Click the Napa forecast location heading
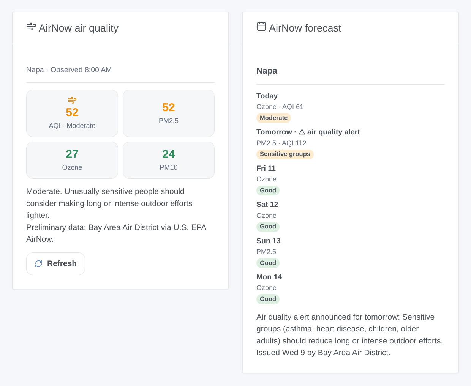The image size is (471, 386). [x=267, y=71]
